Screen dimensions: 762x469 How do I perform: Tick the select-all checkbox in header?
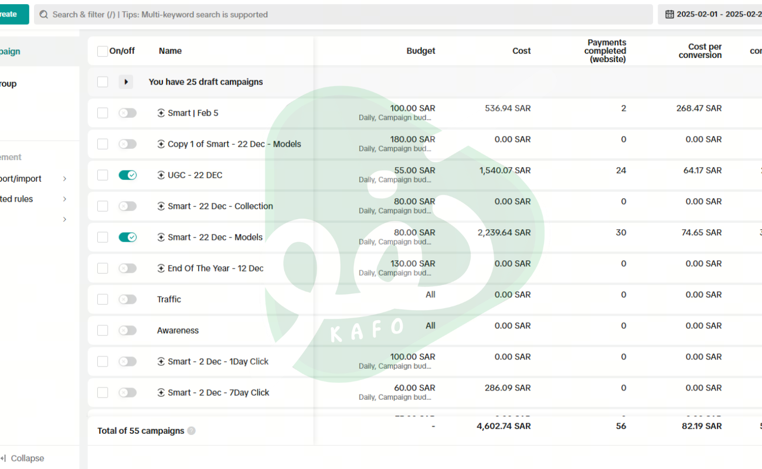tap(103, 51)
